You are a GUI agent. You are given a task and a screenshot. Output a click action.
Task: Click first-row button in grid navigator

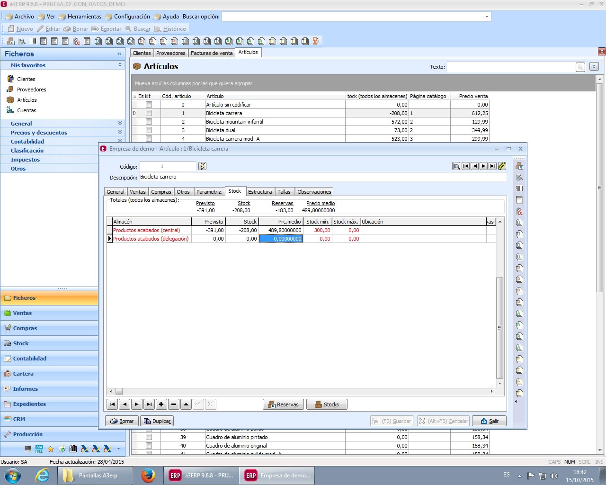click(x=112, y=404)
